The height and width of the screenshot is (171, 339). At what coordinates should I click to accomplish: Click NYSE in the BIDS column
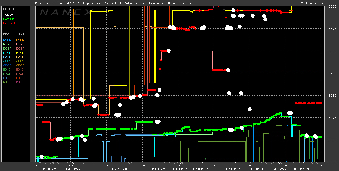tap(7, 44)
